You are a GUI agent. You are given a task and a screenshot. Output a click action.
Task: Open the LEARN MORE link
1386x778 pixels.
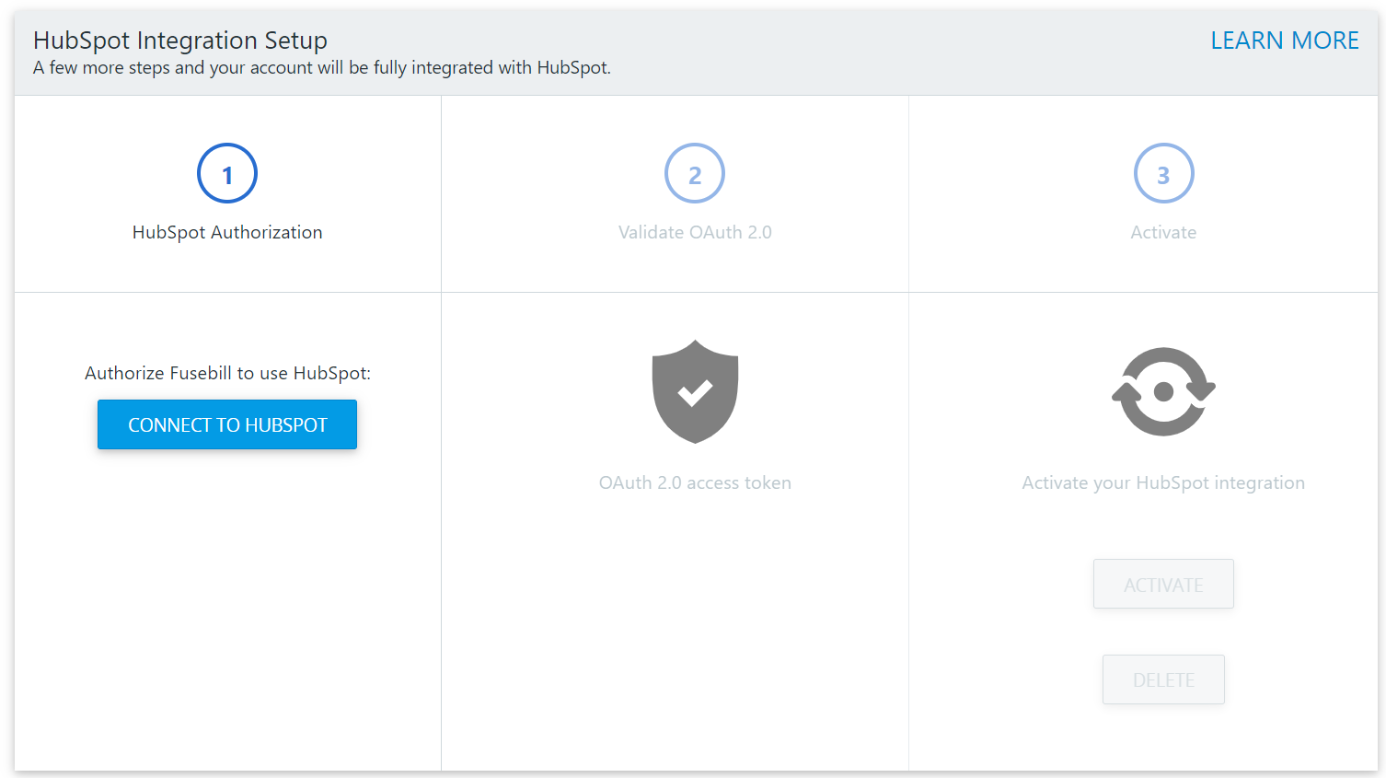[x=1284, y=41]
